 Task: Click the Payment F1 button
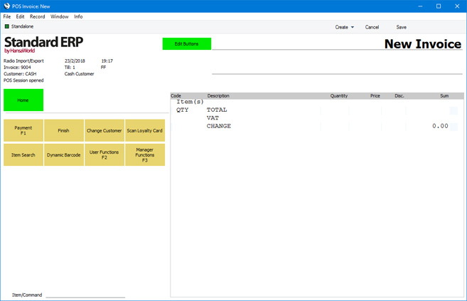[23, 131]
